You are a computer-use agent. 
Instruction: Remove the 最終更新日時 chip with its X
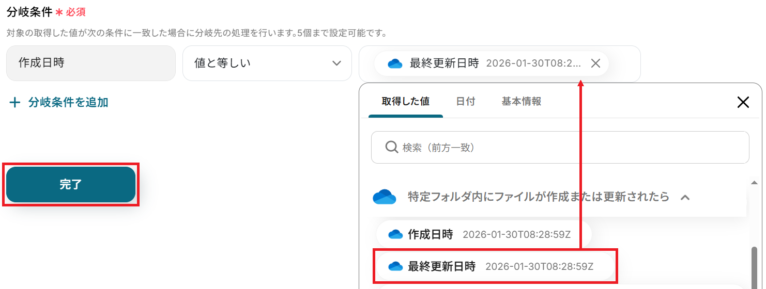point(595,63)
